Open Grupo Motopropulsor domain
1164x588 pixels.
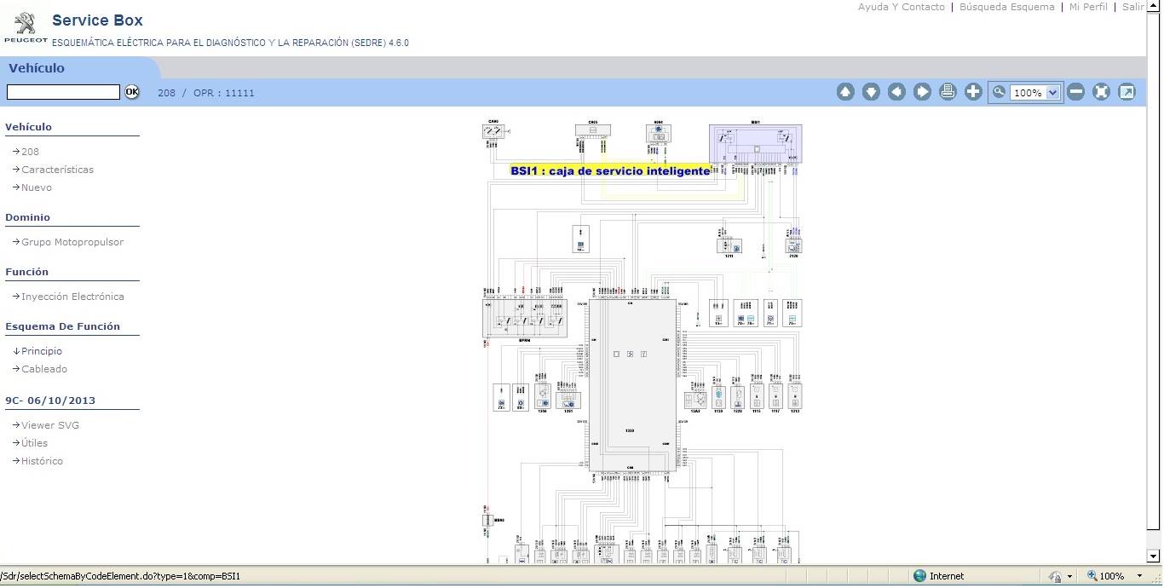tap(72, 242)
